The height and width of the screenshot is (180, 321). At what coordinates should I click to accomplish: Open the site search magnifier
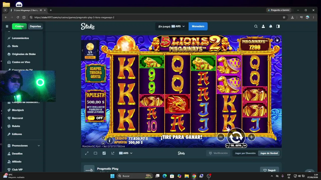coord(256,26)
